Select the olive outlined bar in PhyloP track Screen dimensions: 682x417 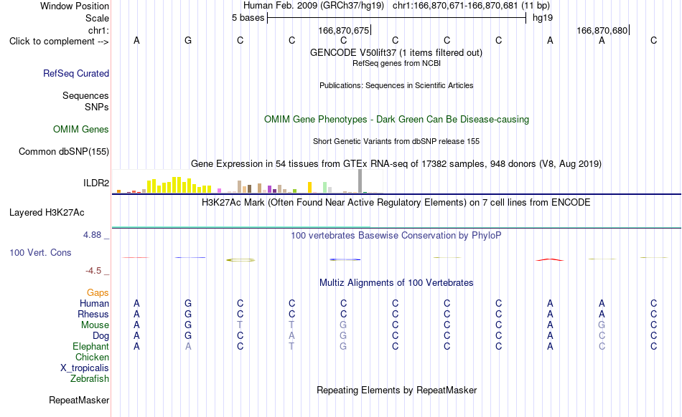(x=240, y=260)
